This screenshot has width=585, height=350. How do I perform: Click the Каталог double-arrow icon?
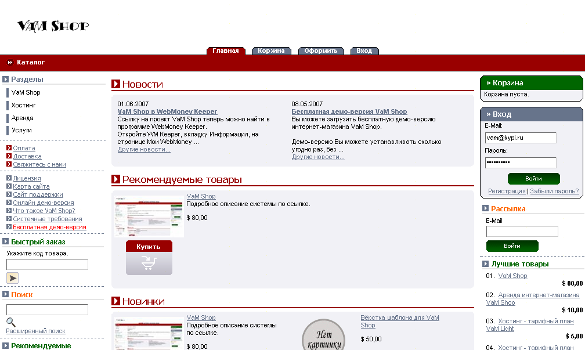click(x=10, y=62)
